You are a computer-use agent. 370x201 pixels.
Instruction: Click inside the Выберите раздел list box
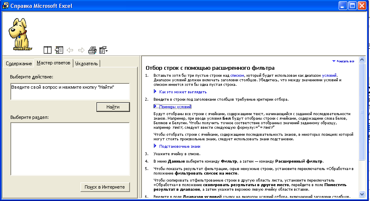tap(70, 149)
